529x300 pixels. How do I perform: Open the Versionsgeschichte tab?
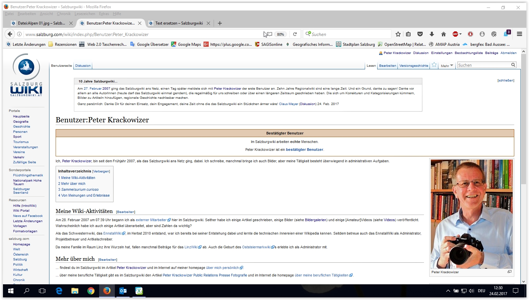(414, 66)
